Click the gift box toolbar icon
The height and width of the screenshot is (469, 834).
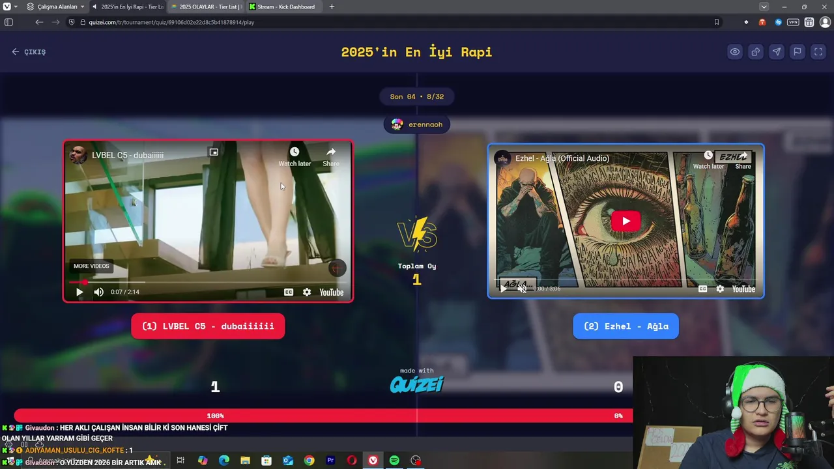coord(809,22)
